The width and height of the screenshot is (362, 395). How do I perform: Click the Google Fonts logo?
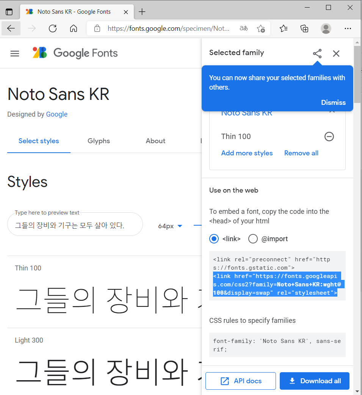pyautogui.click(x=75, y=53)
